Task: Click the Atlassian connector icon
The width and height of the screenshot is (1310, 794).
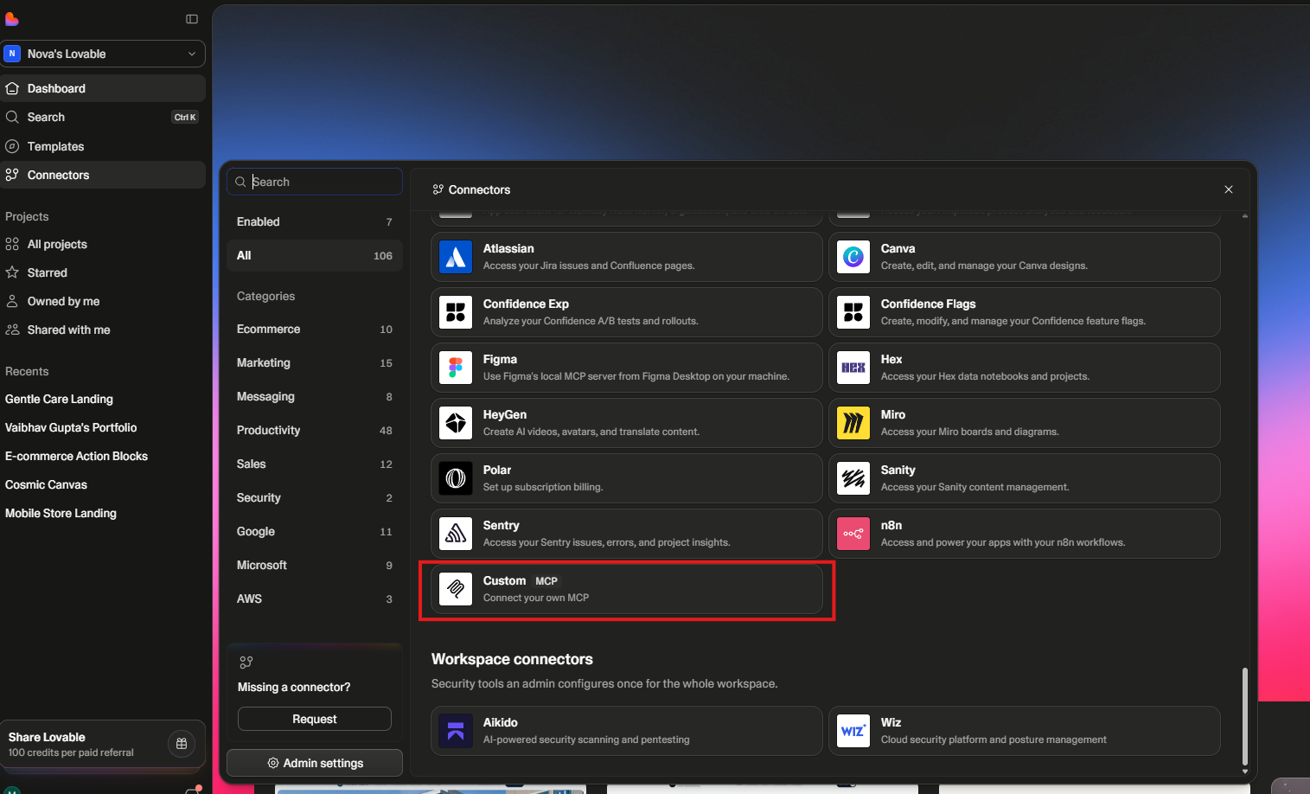Action: point(456,257)
